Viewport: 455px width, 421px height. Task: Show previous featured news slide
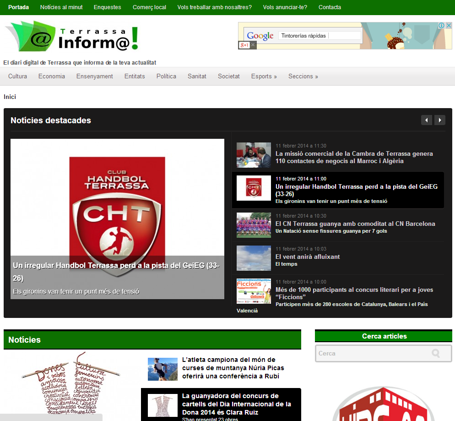tap(426, 120)
